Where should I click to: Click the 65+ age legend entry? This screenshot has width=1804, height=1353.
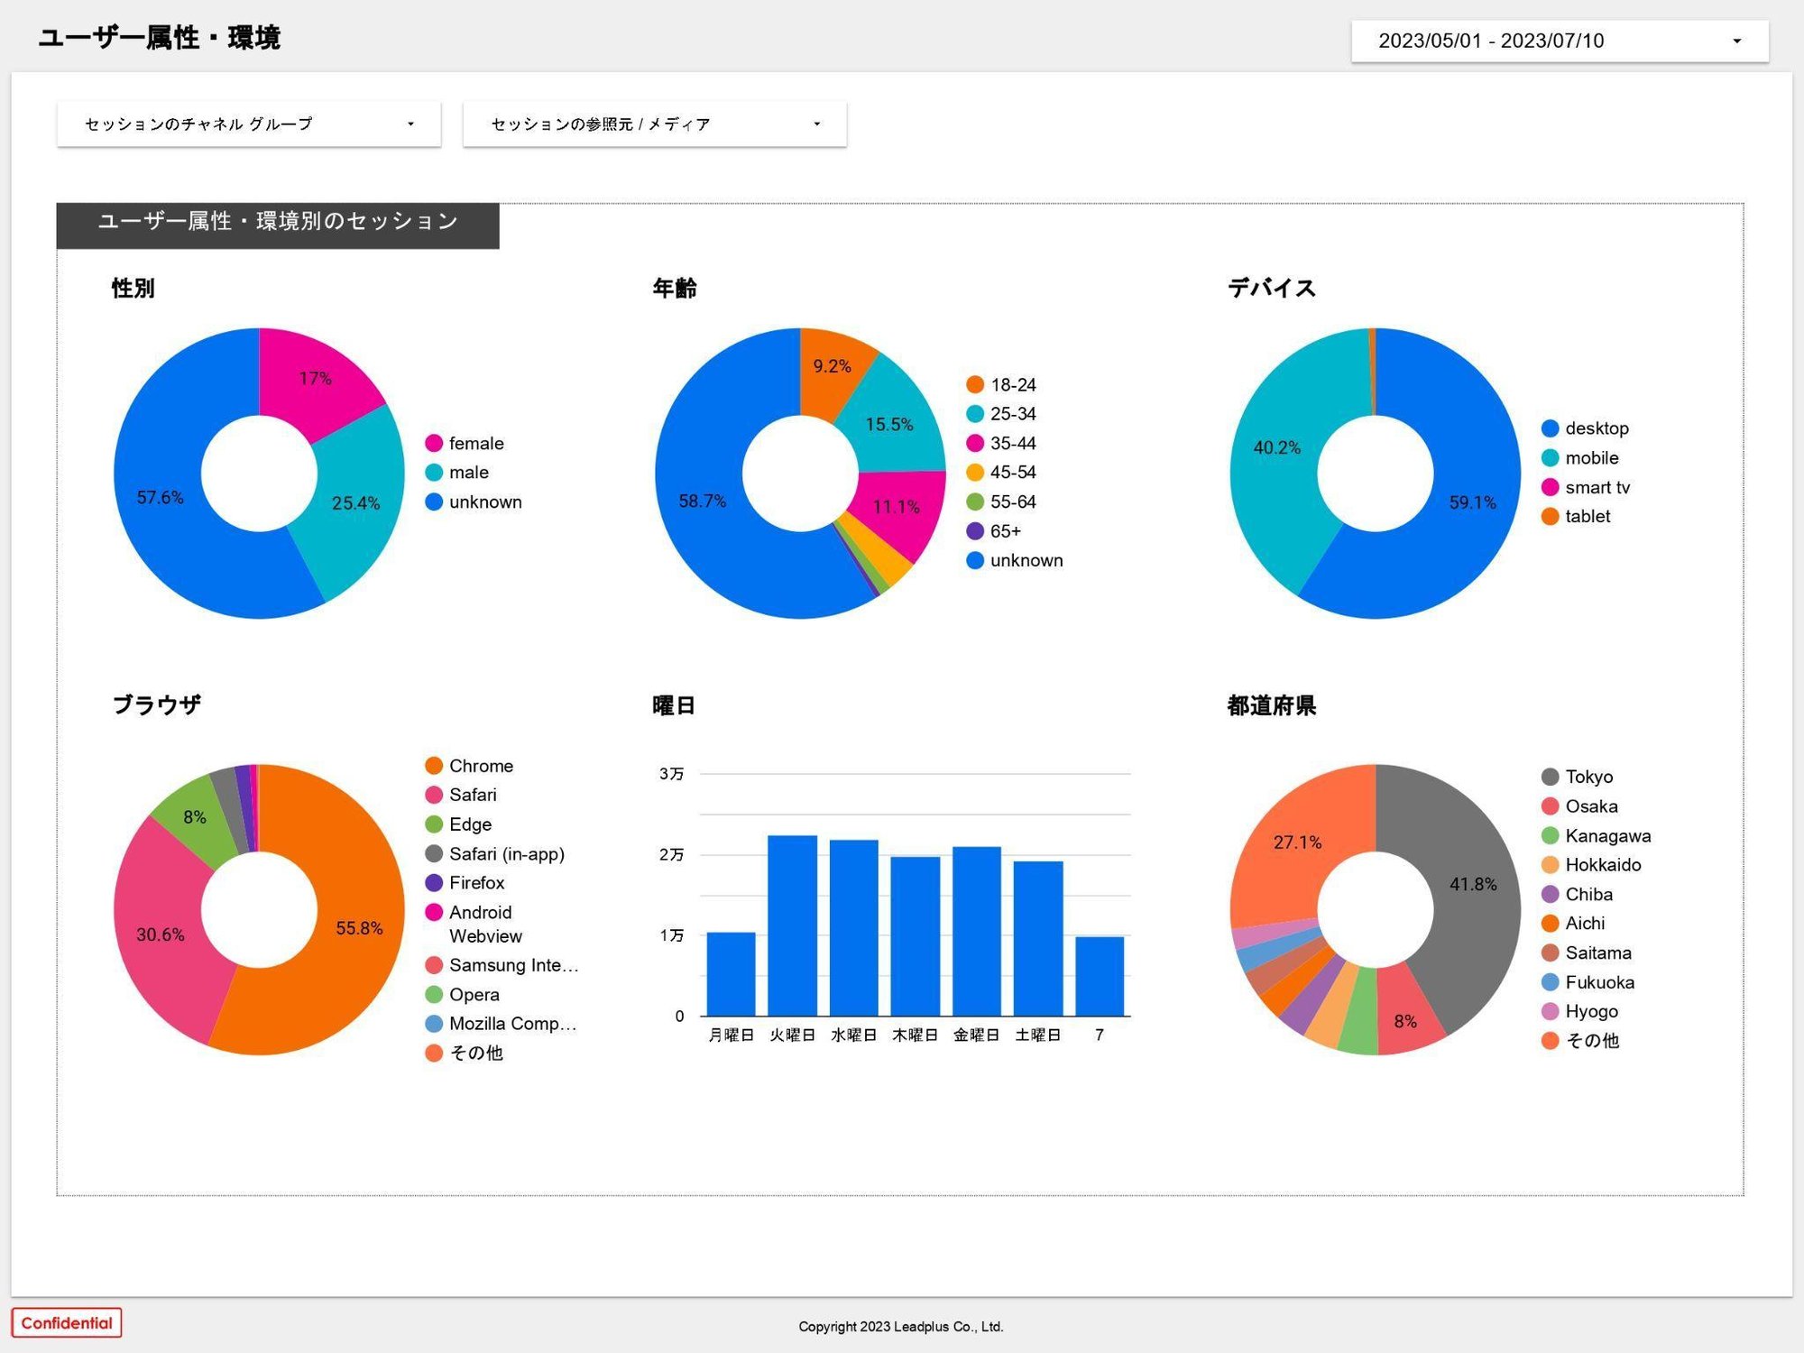[994, 531]
